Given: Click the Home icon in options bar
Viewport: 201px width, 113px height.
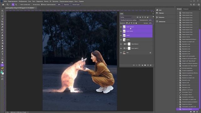Looking at the screenshot, I should (3, 4).
